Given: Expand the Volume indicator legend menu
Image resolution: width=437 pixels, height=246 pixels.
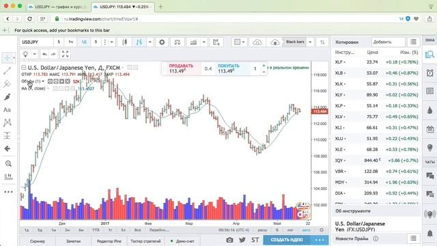Looking at the screenshot, I should click(x=43, y=81).
